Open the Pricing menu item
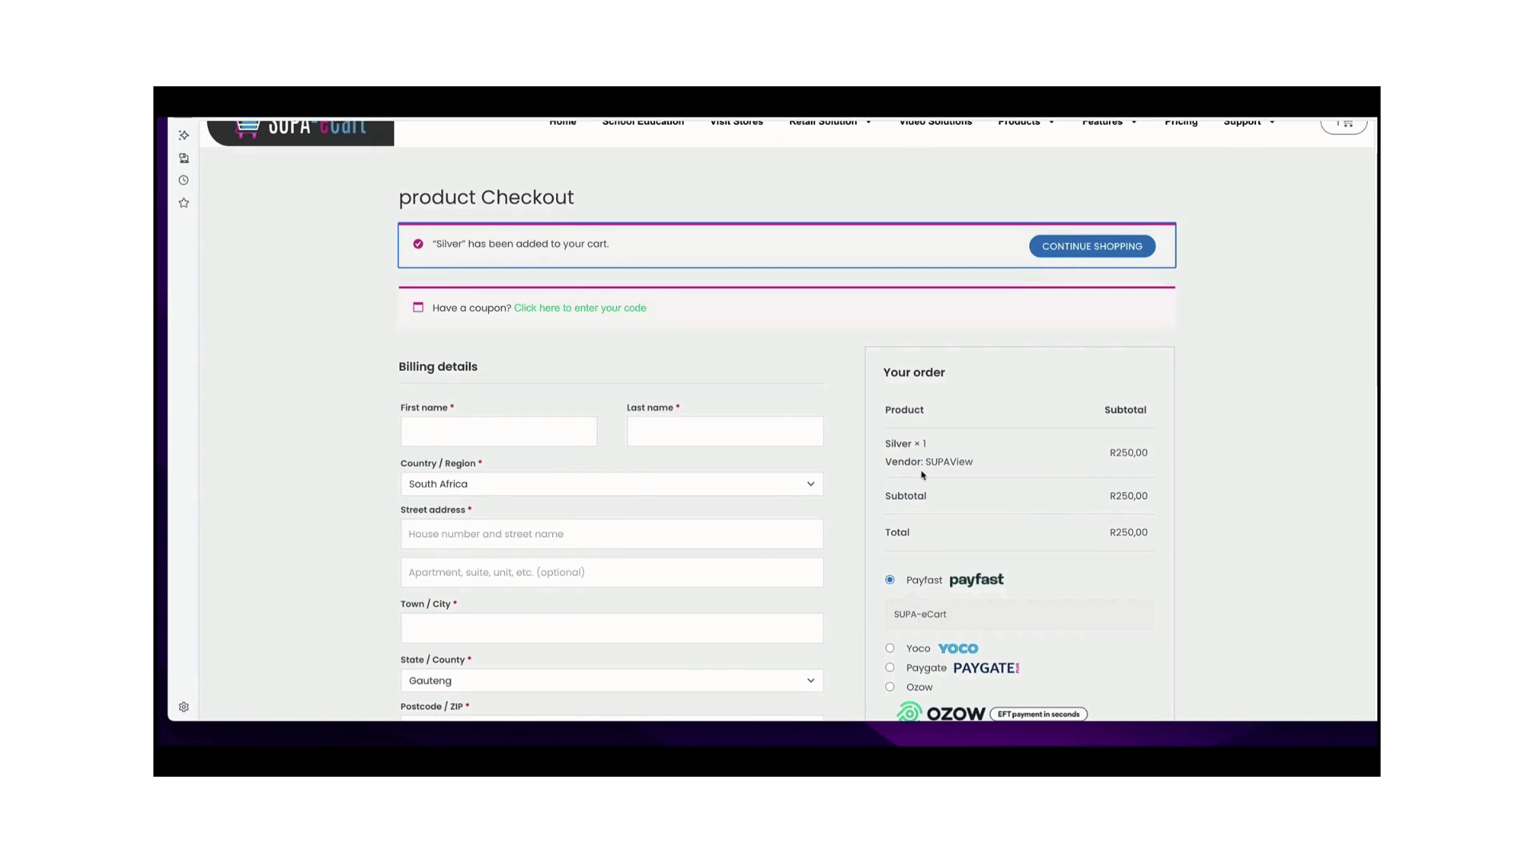This screenshot has height=863, width=1534. [x=1181, y=122]
